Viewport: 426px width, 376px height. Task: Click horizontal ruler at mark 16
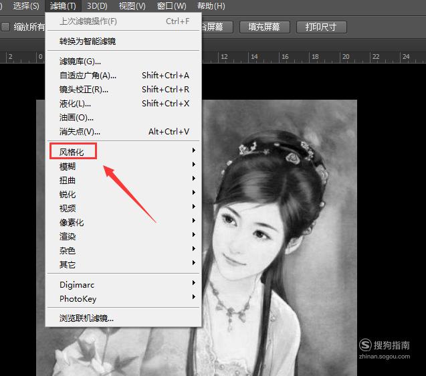pos(285,57)
